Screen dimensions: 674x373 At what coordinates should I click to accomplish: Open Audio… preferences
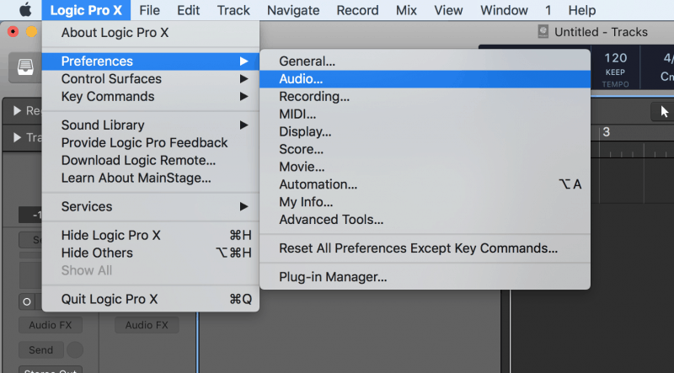[425, 78]
